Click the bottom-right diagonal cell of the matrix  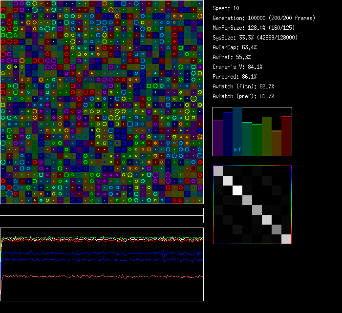(286, 239)
